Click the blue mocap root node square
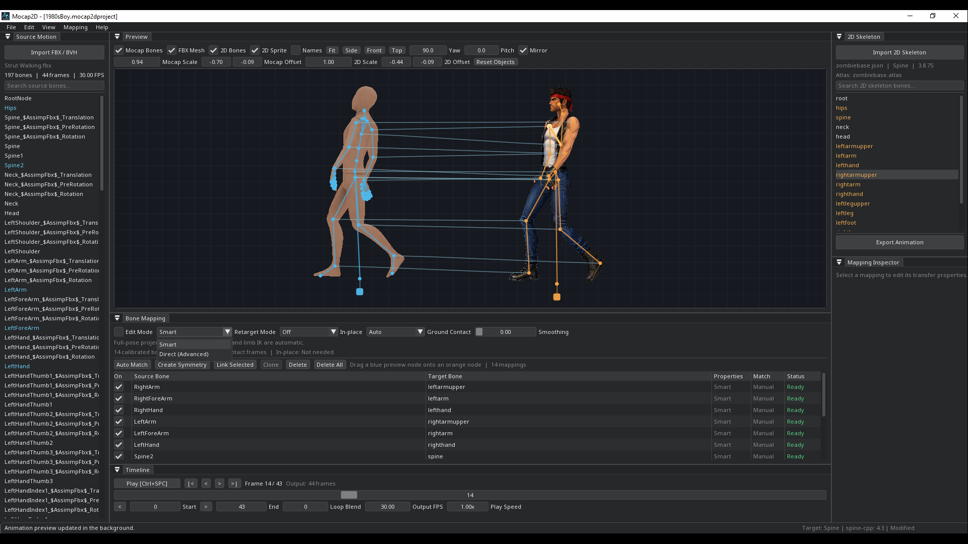 click(x=359, y=292)
